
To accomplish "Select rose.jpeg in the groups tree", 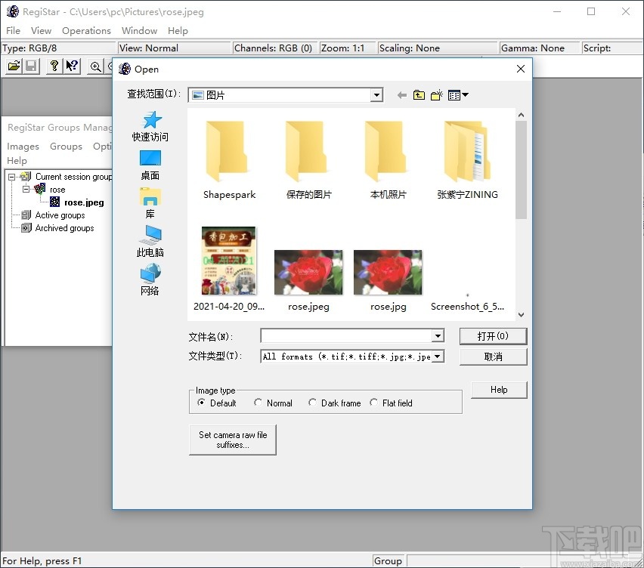I will click(x=84, y=202).
